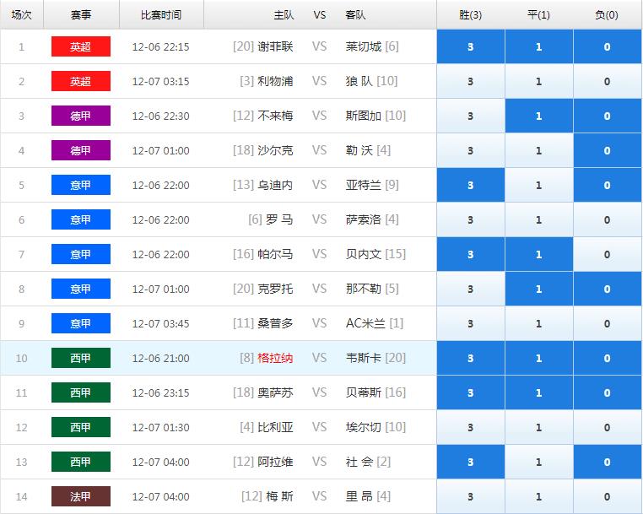Deselect loss (0) for match 4 沙尔克
The width and height of the screenshot is (643, 514).
pyautogui.click(x=607, y=150)
